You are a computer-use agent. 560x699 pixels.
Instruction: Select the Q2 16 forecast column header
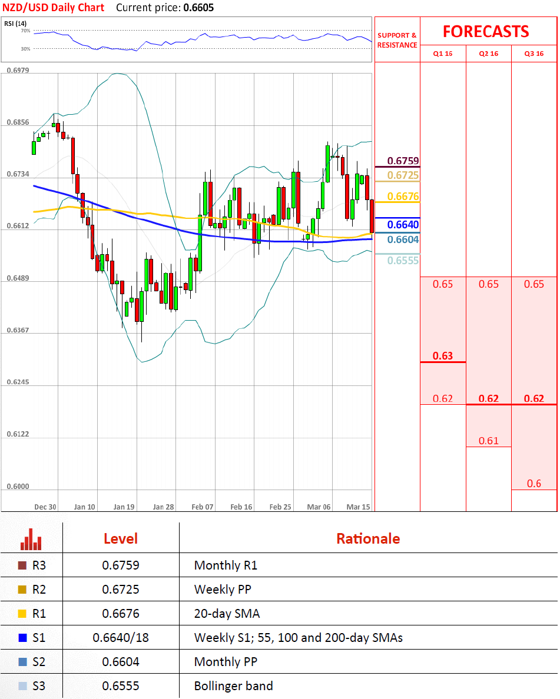489,54
